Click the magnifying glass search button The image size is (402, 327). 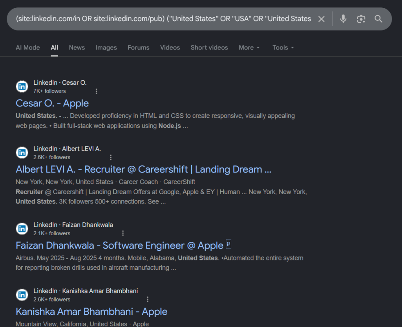[378, 19]
